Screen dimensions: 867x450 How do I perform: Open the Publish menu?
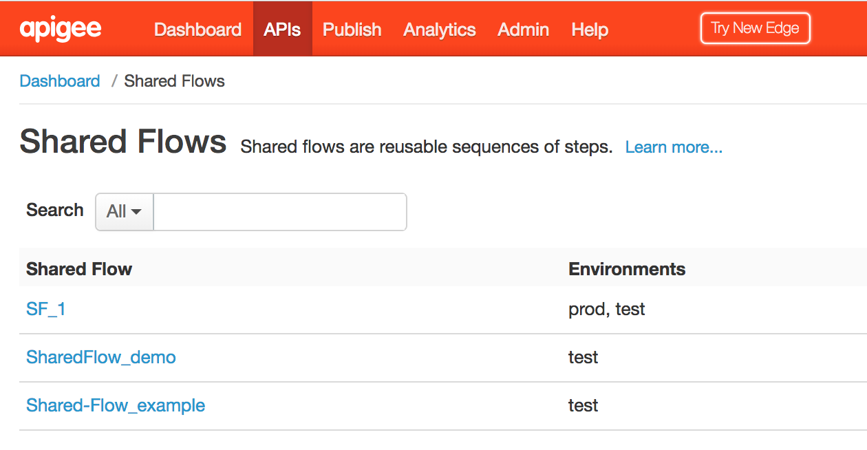(352, 30)
